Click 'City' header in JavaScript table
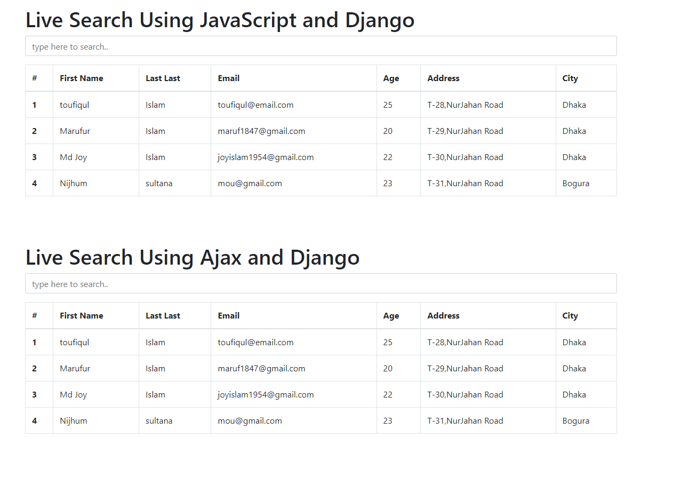 570,78
